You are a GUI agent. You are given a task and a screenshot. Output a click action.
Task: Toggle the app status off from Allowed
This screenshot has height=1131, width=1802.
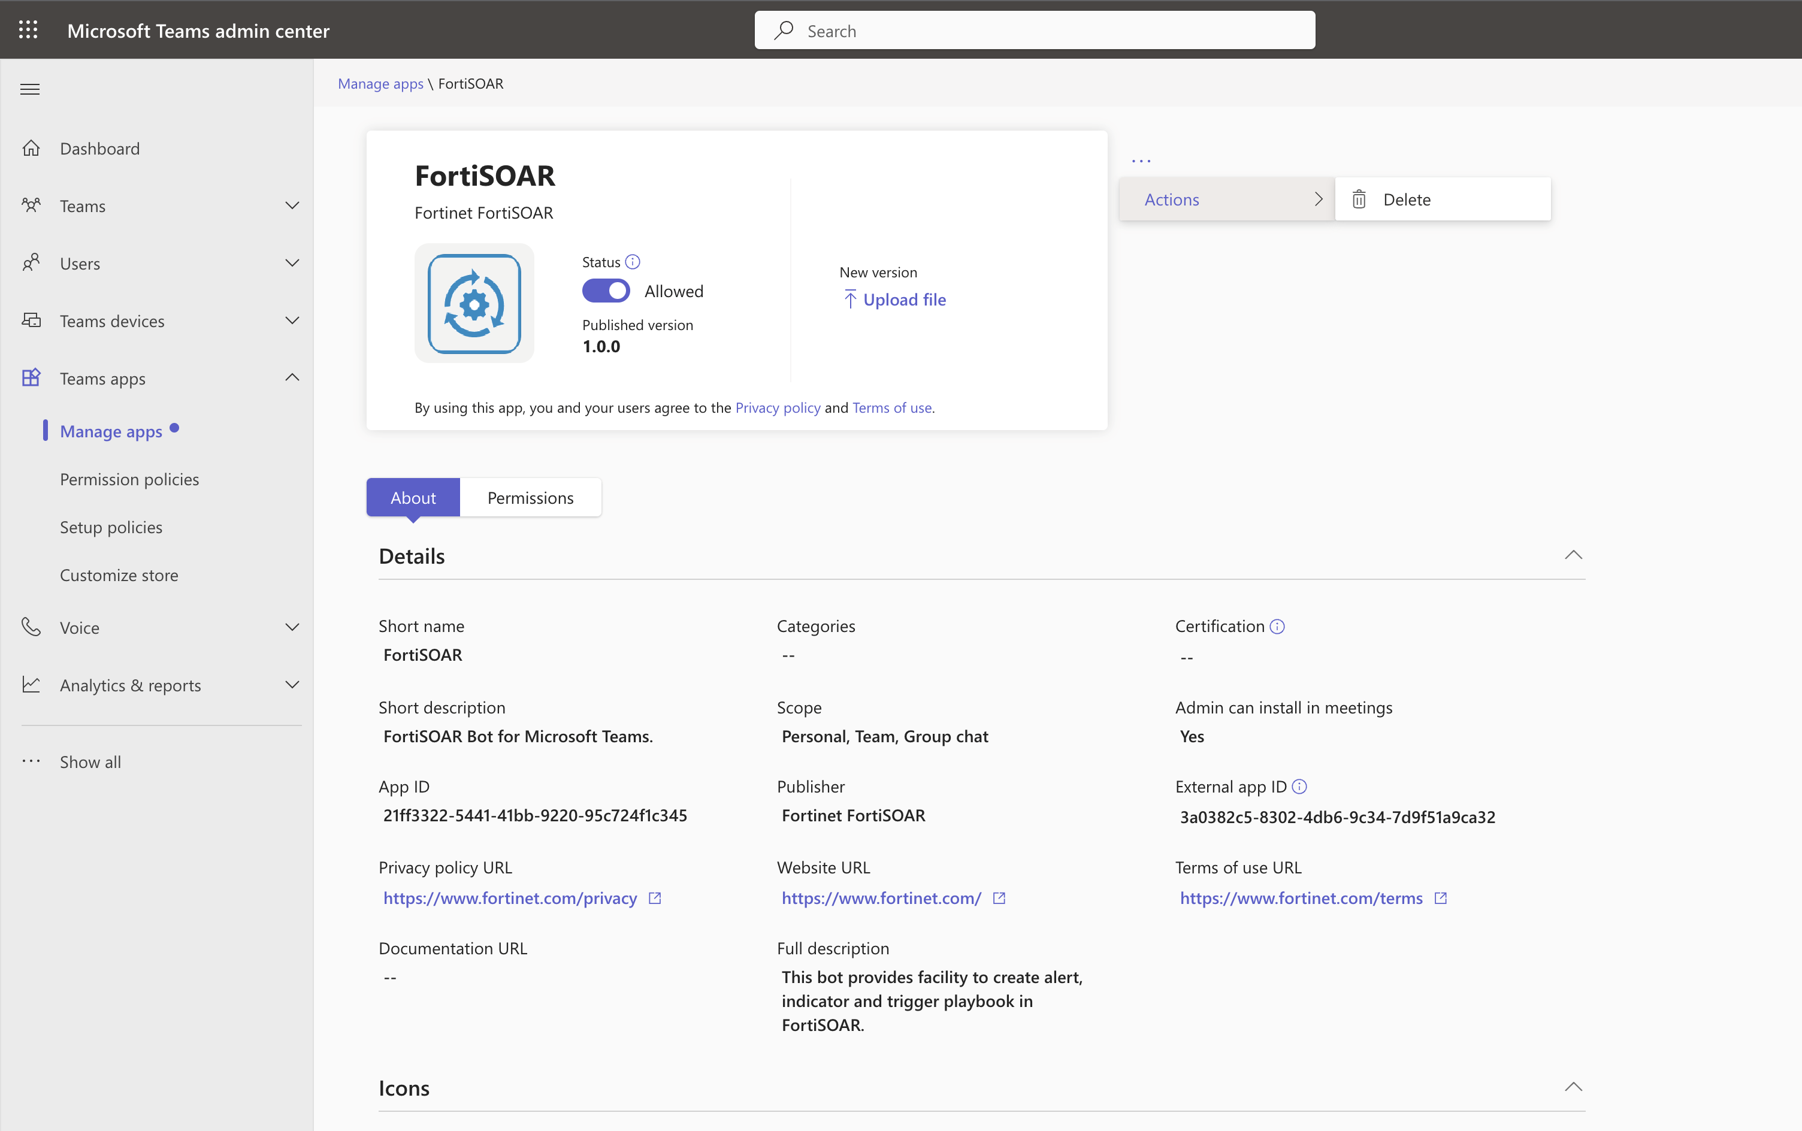point(607,290)
